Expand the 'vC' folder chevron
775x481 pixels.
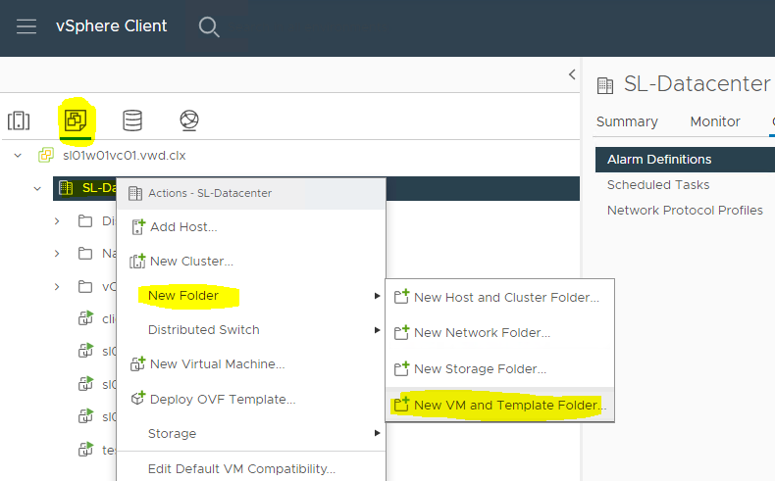pos(57,287)
